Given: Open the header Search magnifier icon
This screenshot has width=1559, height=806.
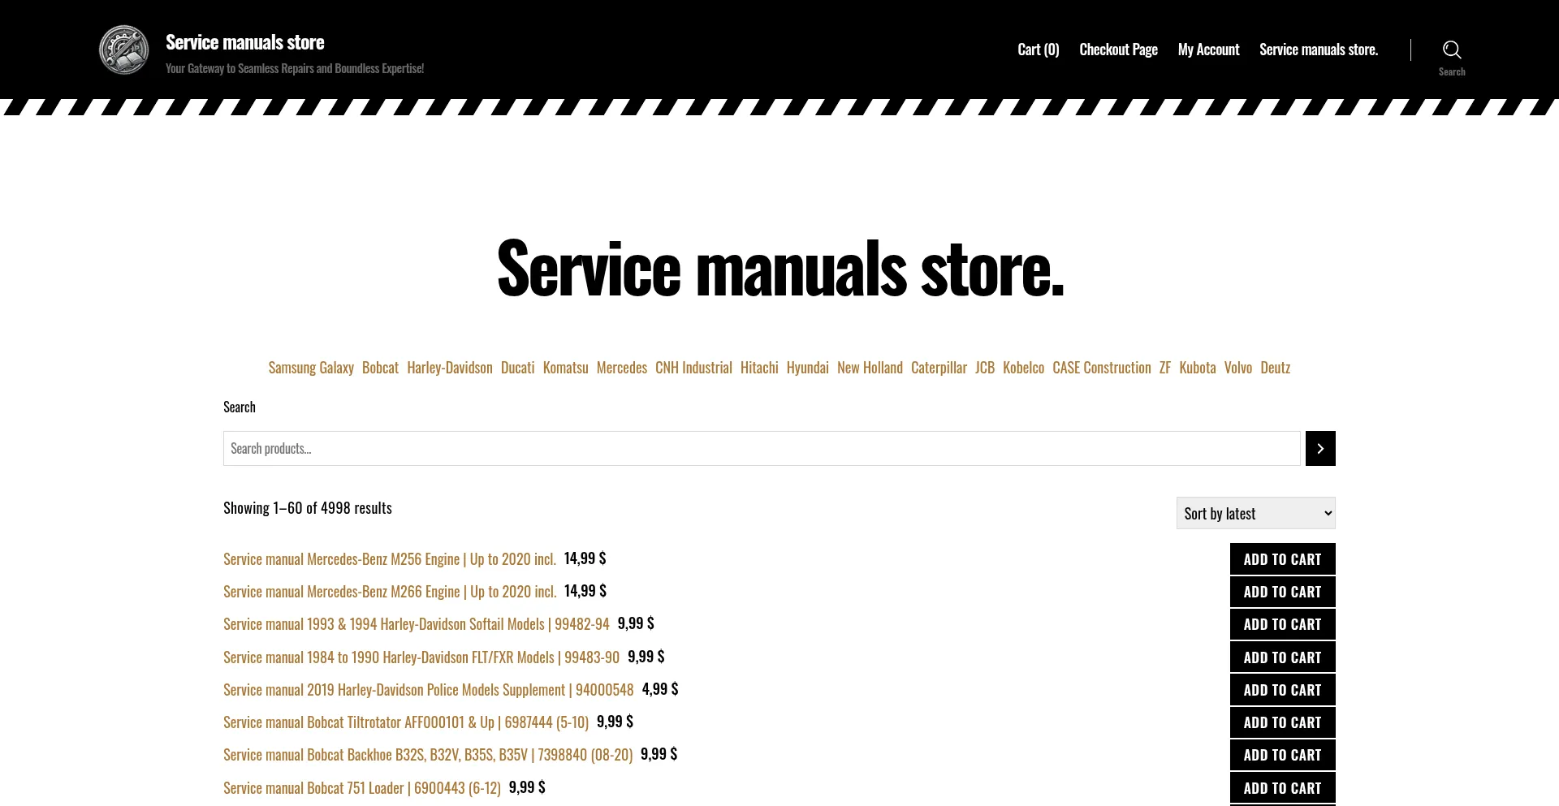Looking at the screenshot, I should (1452, 50).
